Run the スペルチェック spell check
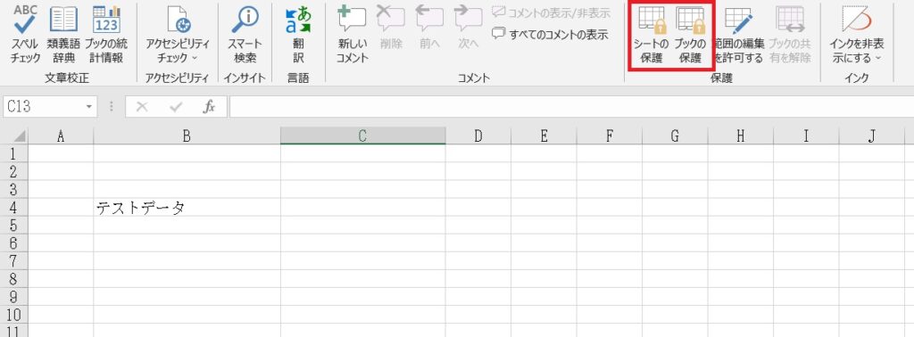Viewport: 914px width, 337px height. point(25,35)
